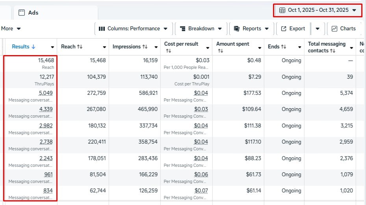This screenshot has height=205, width=366.
Task: Open the Oct 1 – Oct 31 date range picker
Action: tap(318, 10)
